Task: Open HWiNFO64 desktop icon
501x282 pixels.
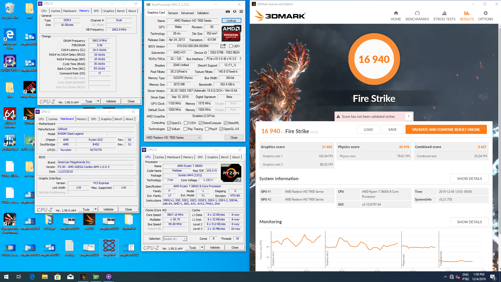Action: 10,143
